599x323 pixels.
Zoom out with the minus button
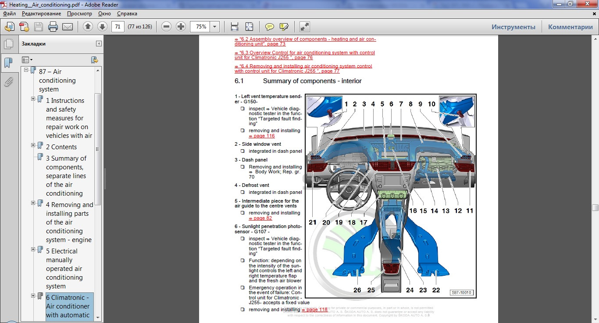[166, 27]
